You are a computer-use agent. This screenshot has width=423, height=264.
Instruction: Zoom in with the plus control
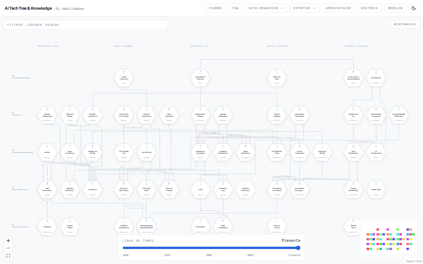point(8,241)
